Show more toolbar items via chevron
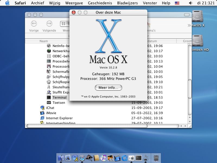Image resolution: width=217 pixels, height=163 pixels. [x=189, y=25]
